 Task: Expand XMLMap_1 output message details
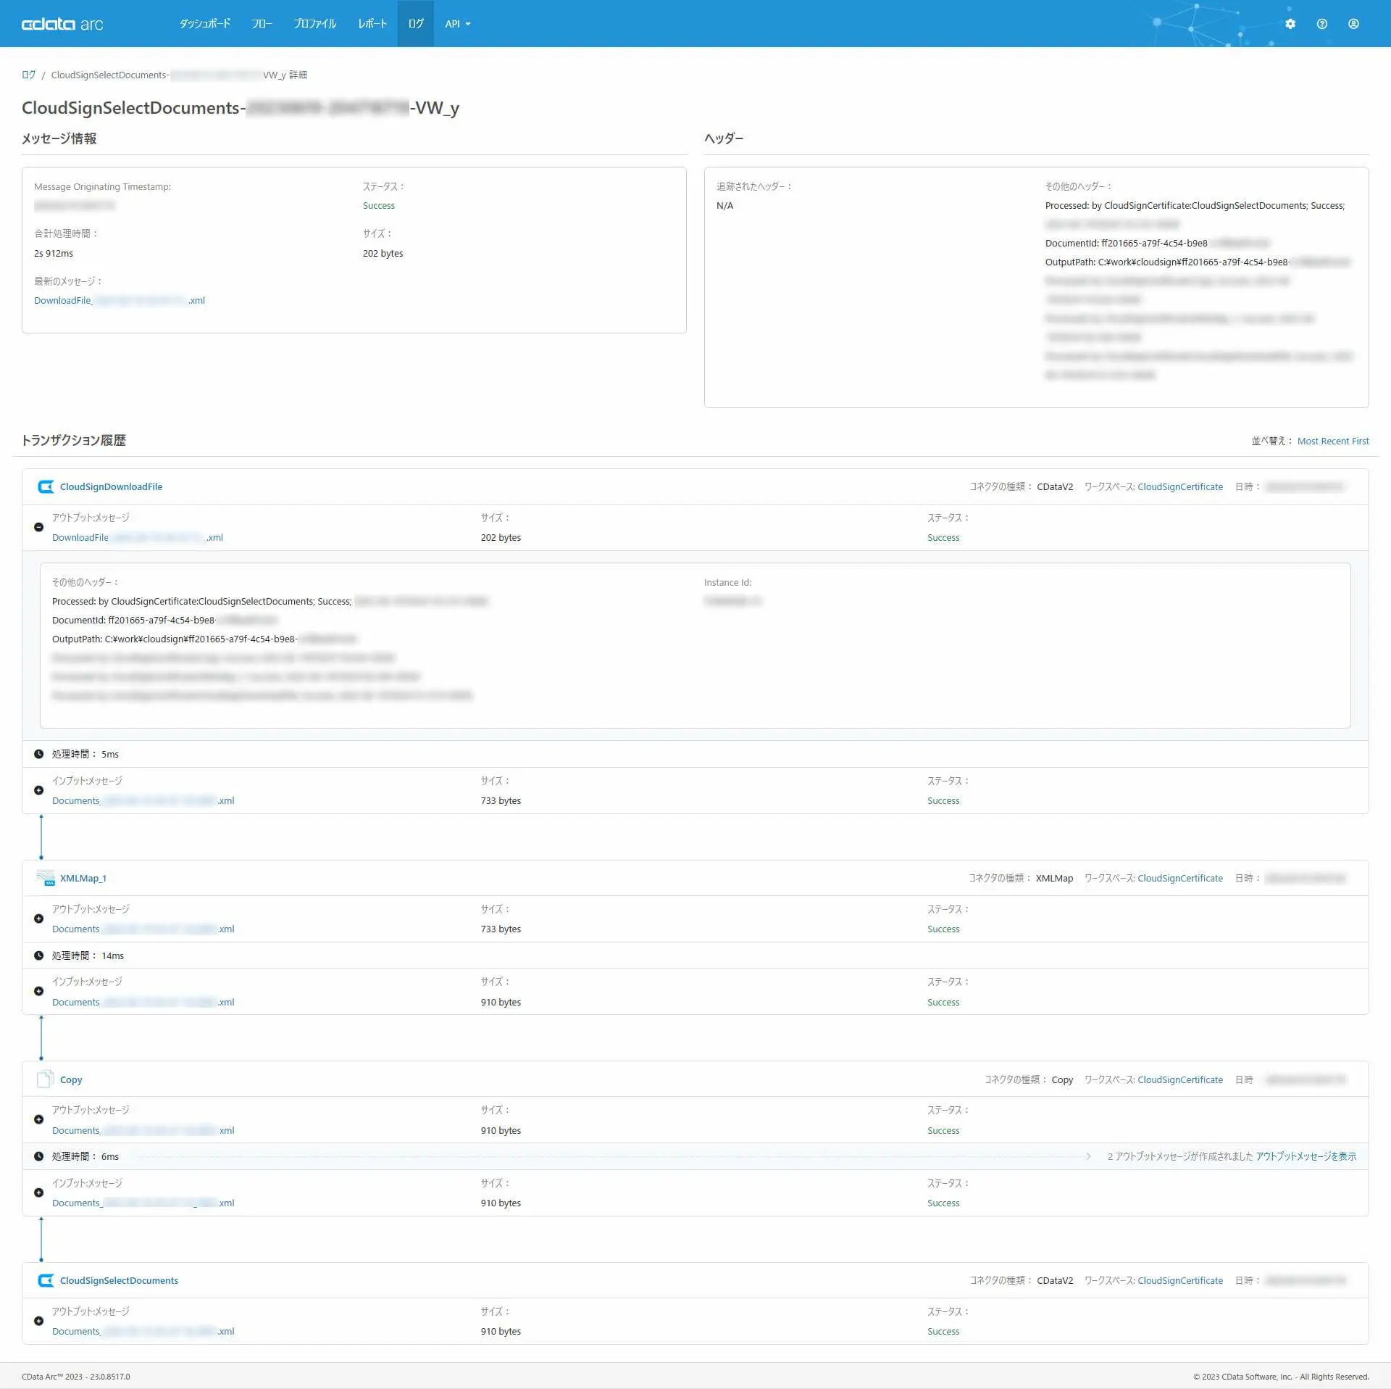click(39, 919)
